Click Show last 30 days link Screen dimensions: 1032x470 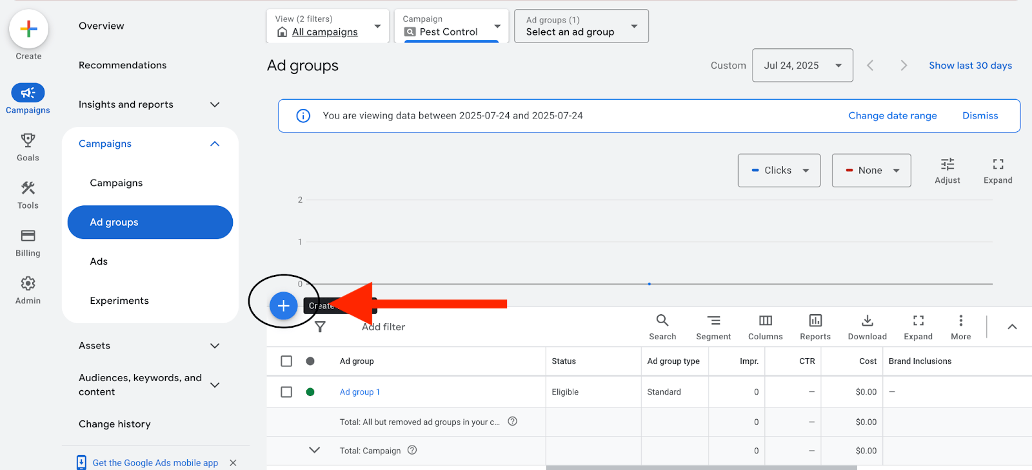pyautogui.click(x=970, y=66)
